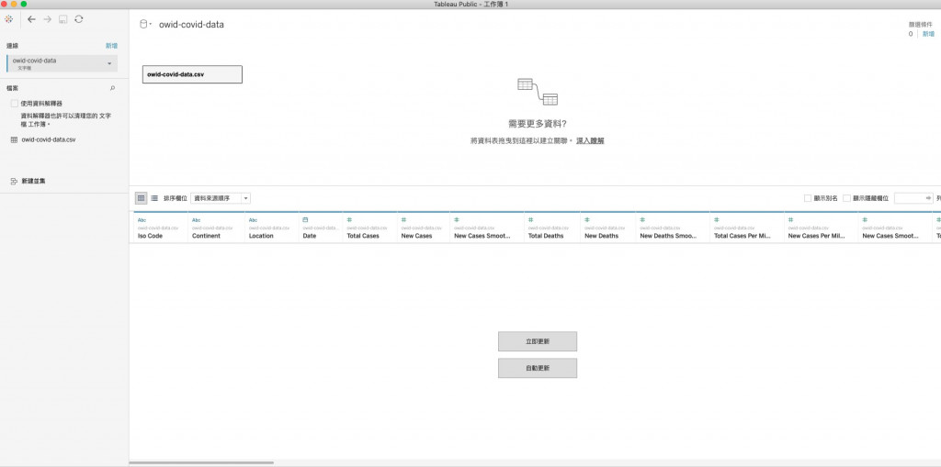Click the 新增 link beside 連線
This screenshot has width=941, height=467.
(x=111, y=46)
